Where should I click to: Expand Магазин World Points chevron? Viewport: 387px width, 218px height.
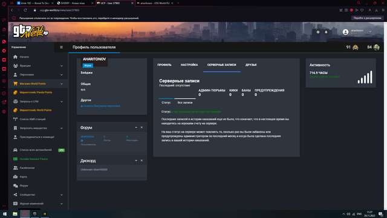[x=62, y=84]
